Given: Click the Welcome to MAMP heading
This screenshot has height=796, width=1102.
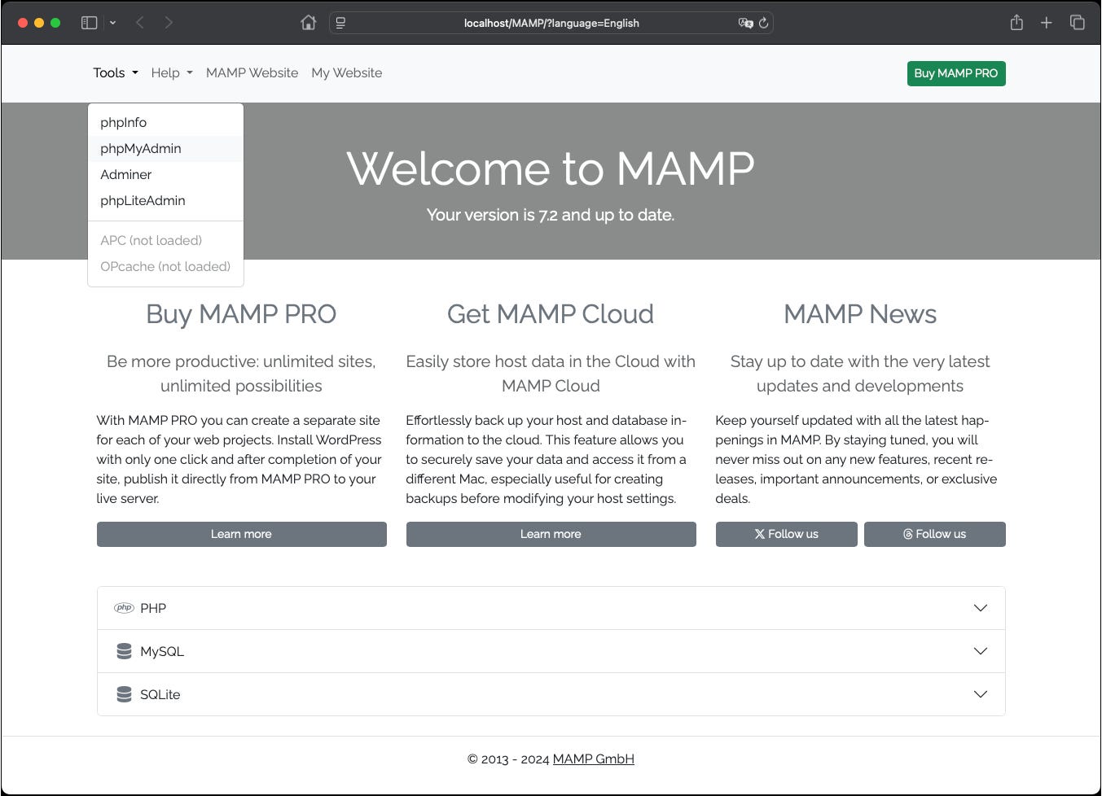Looking at the screenshot, I should click(551, 168).
